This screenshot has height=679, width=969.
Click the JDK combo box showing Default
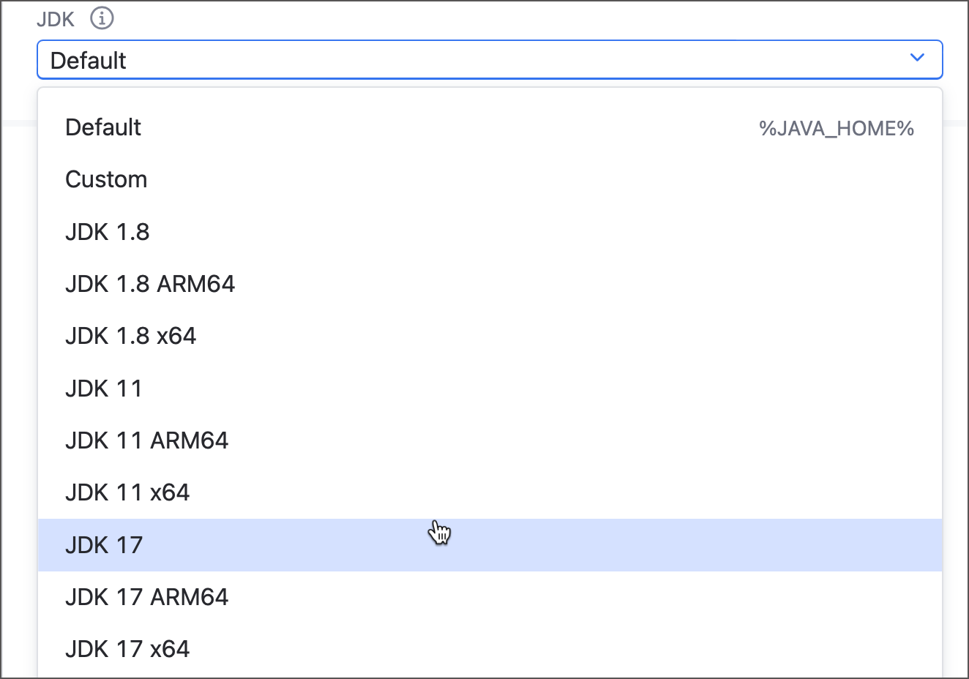[490, 59]
